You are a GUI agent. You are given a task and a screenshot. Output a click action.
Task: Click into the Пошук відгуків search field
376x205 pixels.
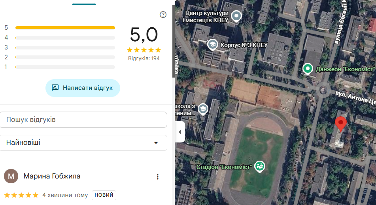click(x=83, y=120)
